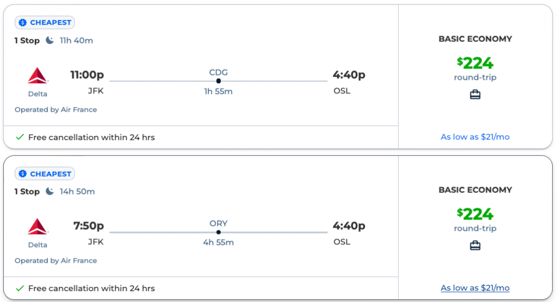Click the Cheapest badge on the first flight
Image resolution: width=557 pixels, height=302 pixels.
coord(45,23)
